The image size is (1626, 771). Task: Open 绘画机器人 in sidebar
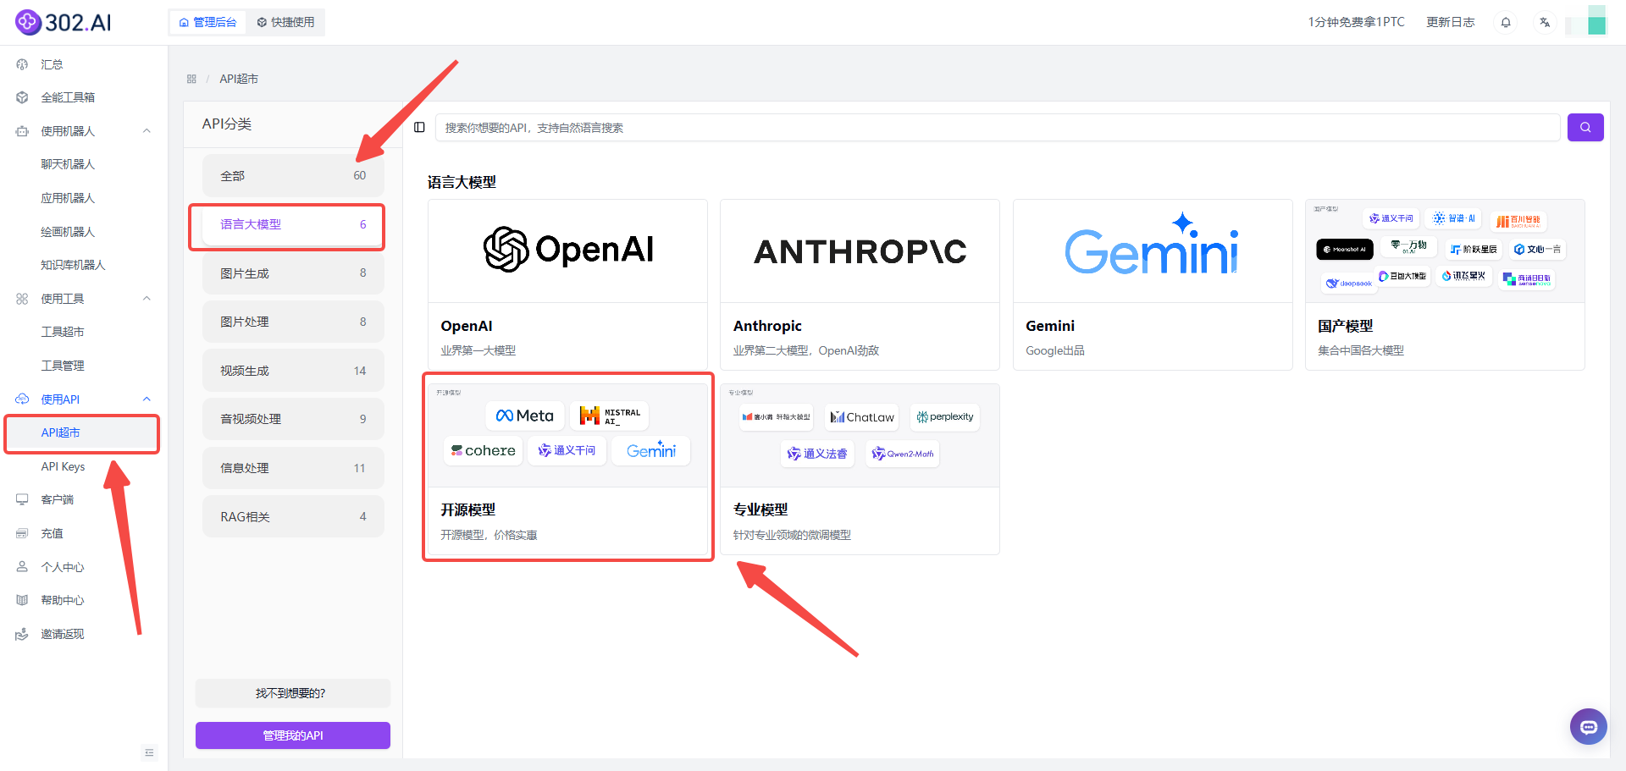pos(68,232)
